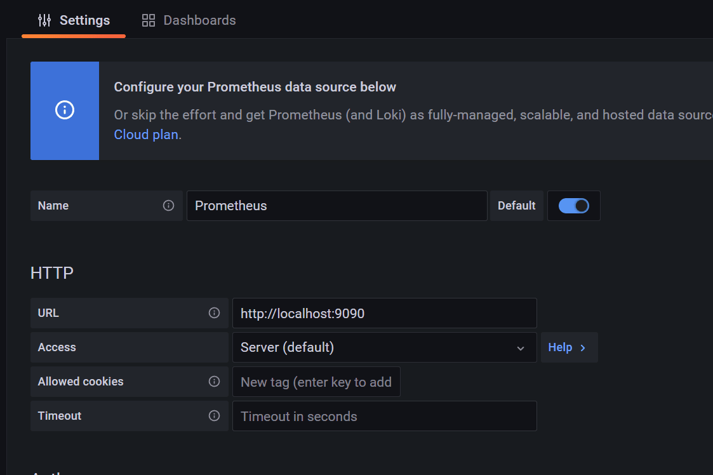This screenshot has height=475, width=713.
Task: Click the Access dropdown chevron arrow
Action: click(x=521, y=348)
